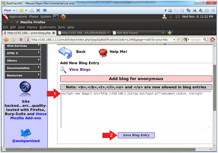Click the VMware network adapter icon

[x=188, y=10]
